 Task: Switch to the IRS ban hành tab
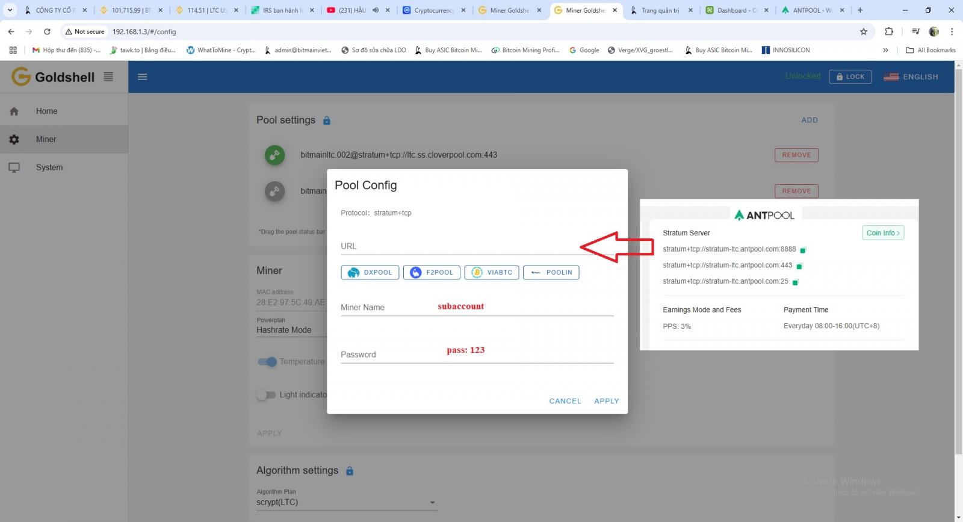click(x=283, y=10)
